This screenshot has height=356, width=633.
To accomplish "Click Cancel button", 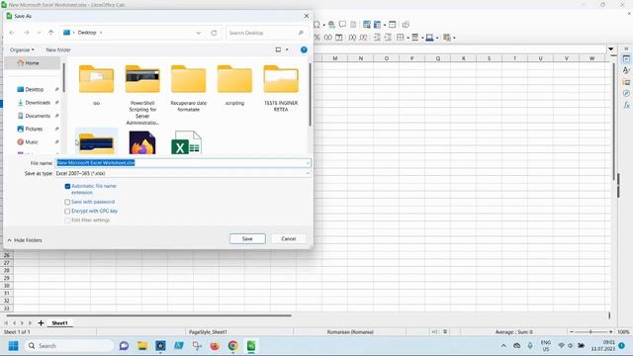I will (x=289, y=238).
